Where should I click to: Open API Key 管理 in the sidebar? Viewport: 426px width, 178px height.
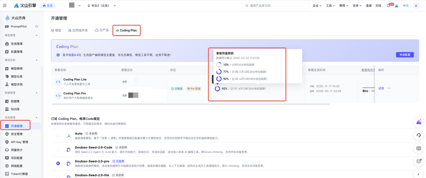click(19, 142)
